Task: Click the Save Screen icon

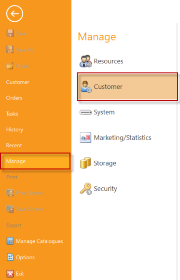Action: (x=10, y=209)
